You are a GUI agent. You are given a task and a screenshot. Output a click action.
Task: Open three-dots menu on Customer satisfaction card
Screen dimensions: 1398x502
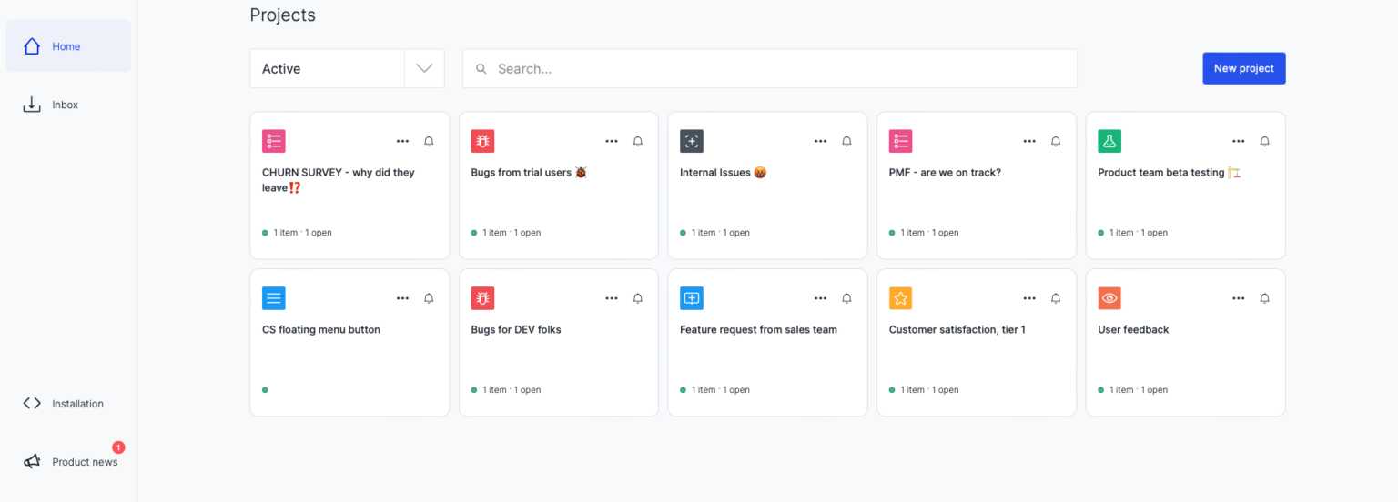(1029, 298)
